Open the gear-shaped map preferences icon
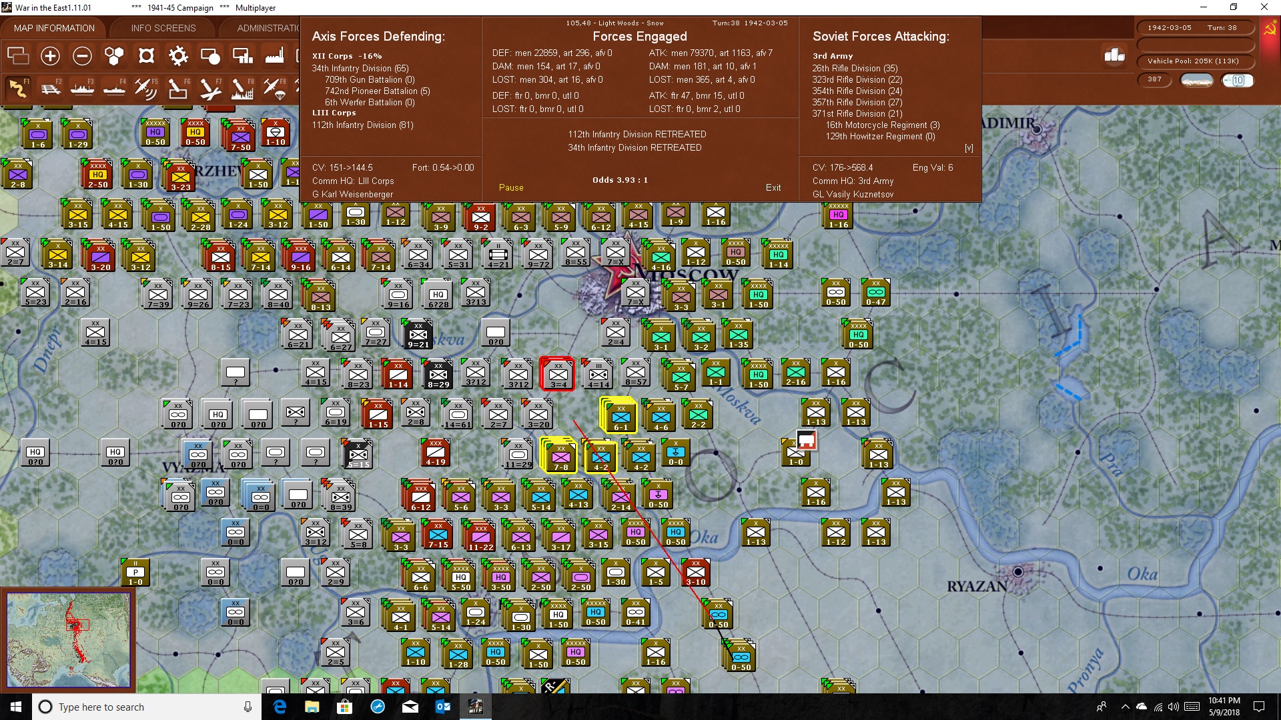 178,56
